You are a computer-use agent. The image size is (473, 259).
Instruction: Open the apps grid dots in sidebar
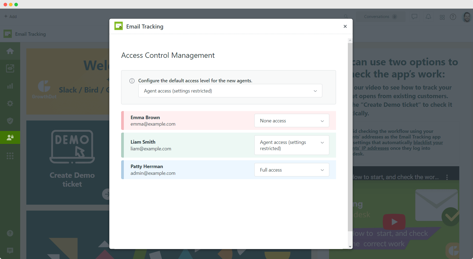tap(10, 156)
